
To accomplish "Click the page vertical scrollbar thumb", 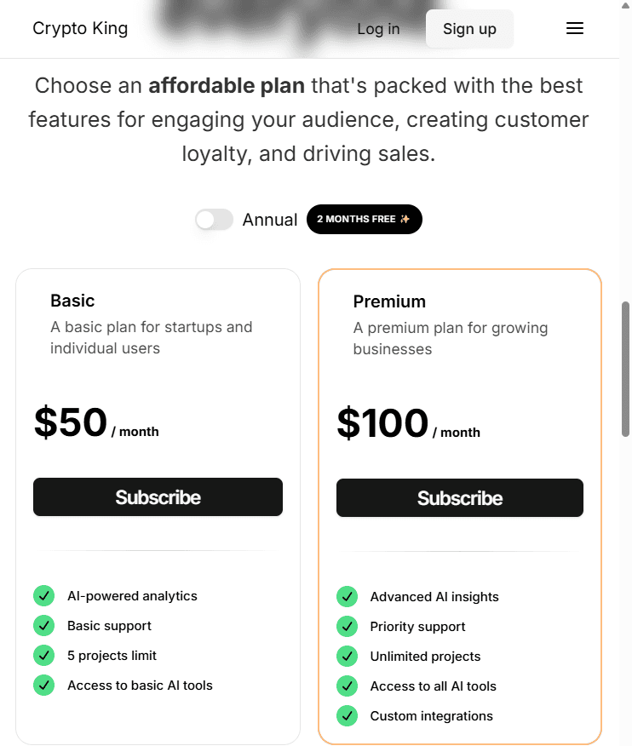I will click(626, 368).
